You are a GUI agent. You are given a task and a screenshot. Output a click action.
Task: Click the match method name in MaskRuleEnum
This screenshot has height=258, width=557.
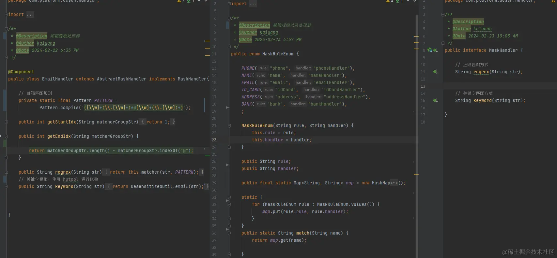(x=303, y=233)
